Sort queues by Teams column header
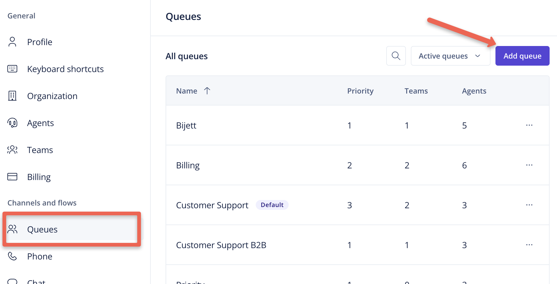Screen dimensions: 557x284 coord(416,91)
